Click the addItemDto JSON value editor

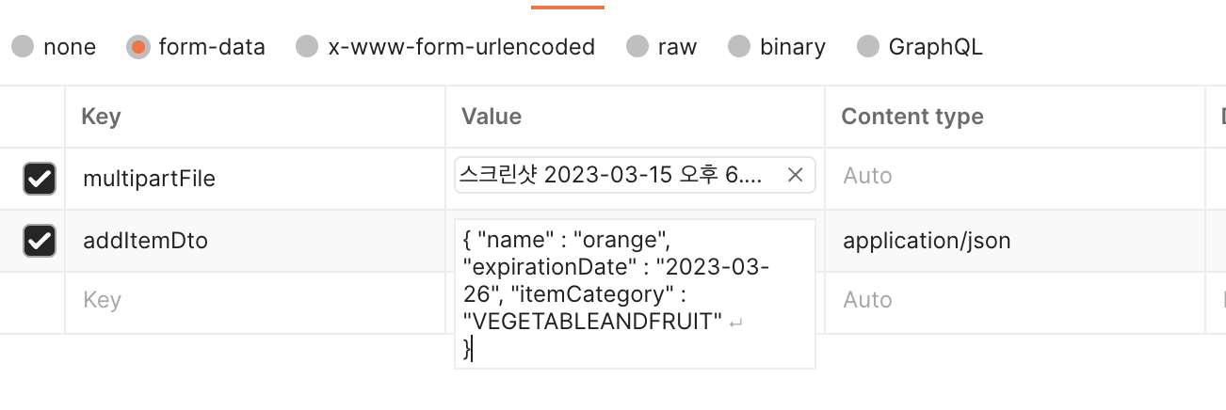(635, 294)
